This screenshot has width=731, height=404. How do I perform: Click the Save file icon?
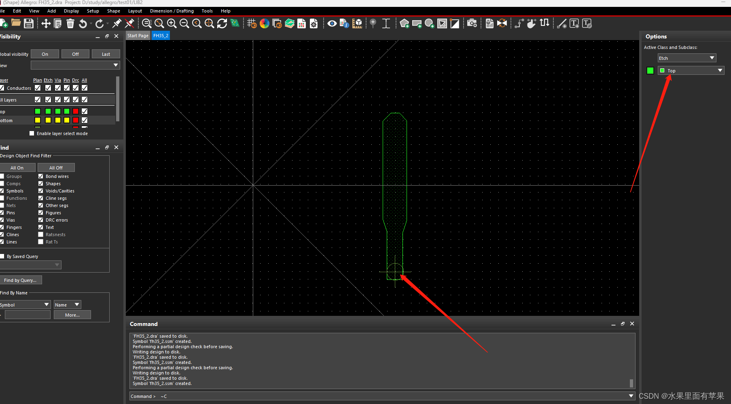(x=29, y=23)
